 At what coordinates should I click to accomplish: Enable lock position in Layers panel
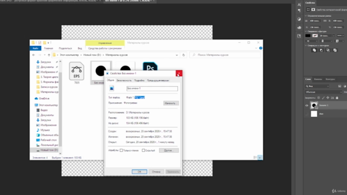click(327, 97)
